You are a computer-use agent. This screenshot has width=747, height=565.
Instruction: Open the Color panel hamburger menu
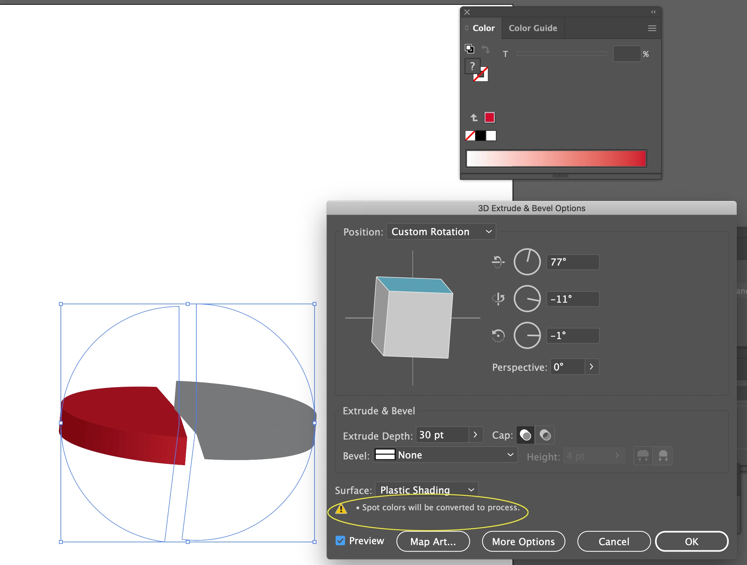[652, 28]
